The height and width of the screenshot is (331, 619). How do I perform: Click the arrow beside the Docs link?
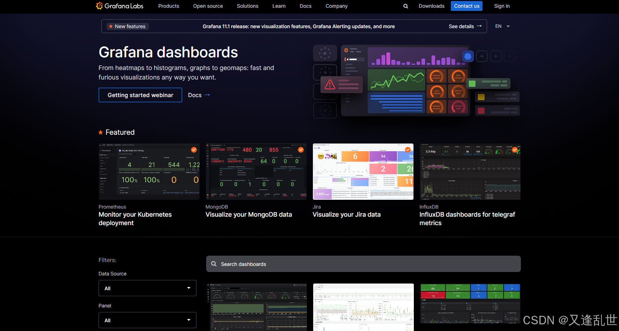(x=207, y=95)
